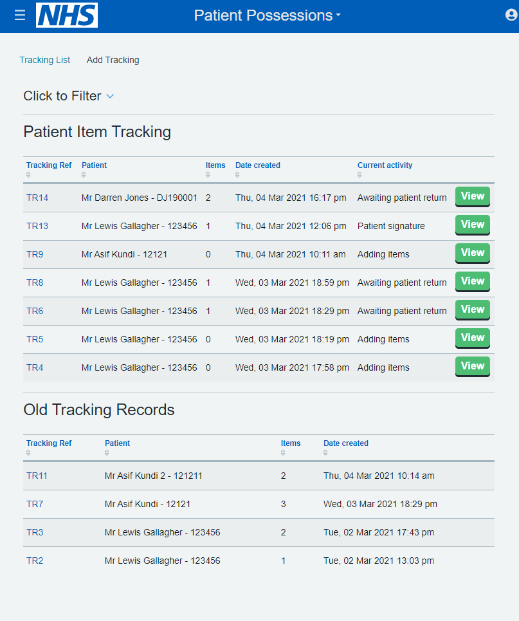Follow the TR2 link in old records

[x=35, y=561]
